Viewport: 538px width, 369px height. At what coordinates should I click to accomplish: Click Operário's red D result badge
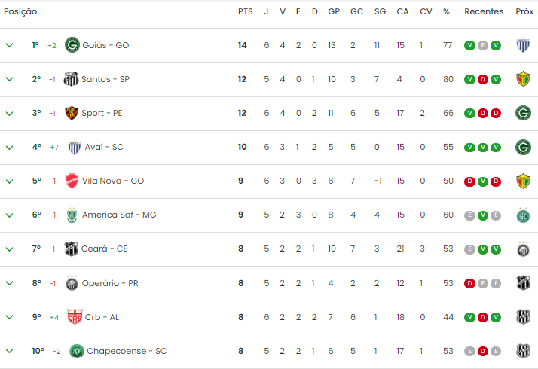pos(469,283)
